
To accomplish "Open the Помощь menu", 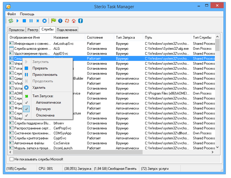I will pyautogui.click(x=27, y=14).
